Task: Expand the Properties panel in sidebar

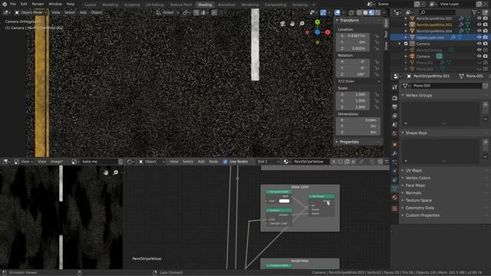Action: pos(337,142)
